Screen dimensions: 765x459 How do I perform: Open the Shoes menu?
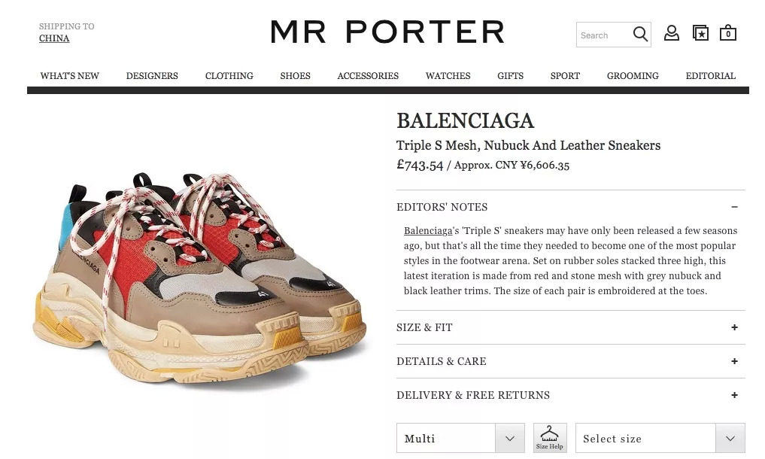pos(295,76)
